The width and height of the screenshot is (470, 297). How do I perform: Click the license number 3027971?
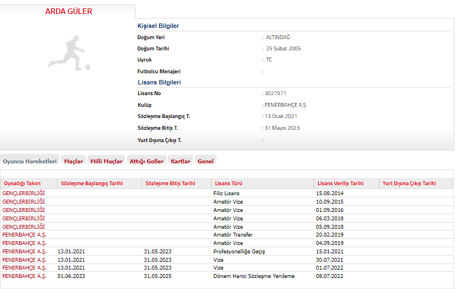coord(275,93)
